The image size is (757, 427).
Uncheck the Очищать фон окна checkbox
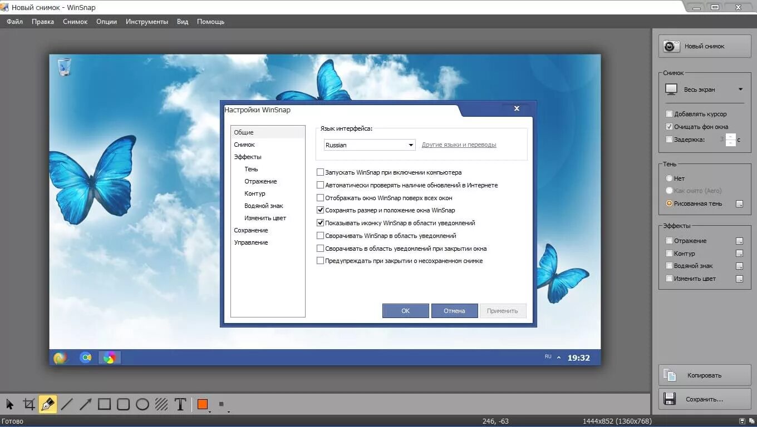click(x=670, y=127)
